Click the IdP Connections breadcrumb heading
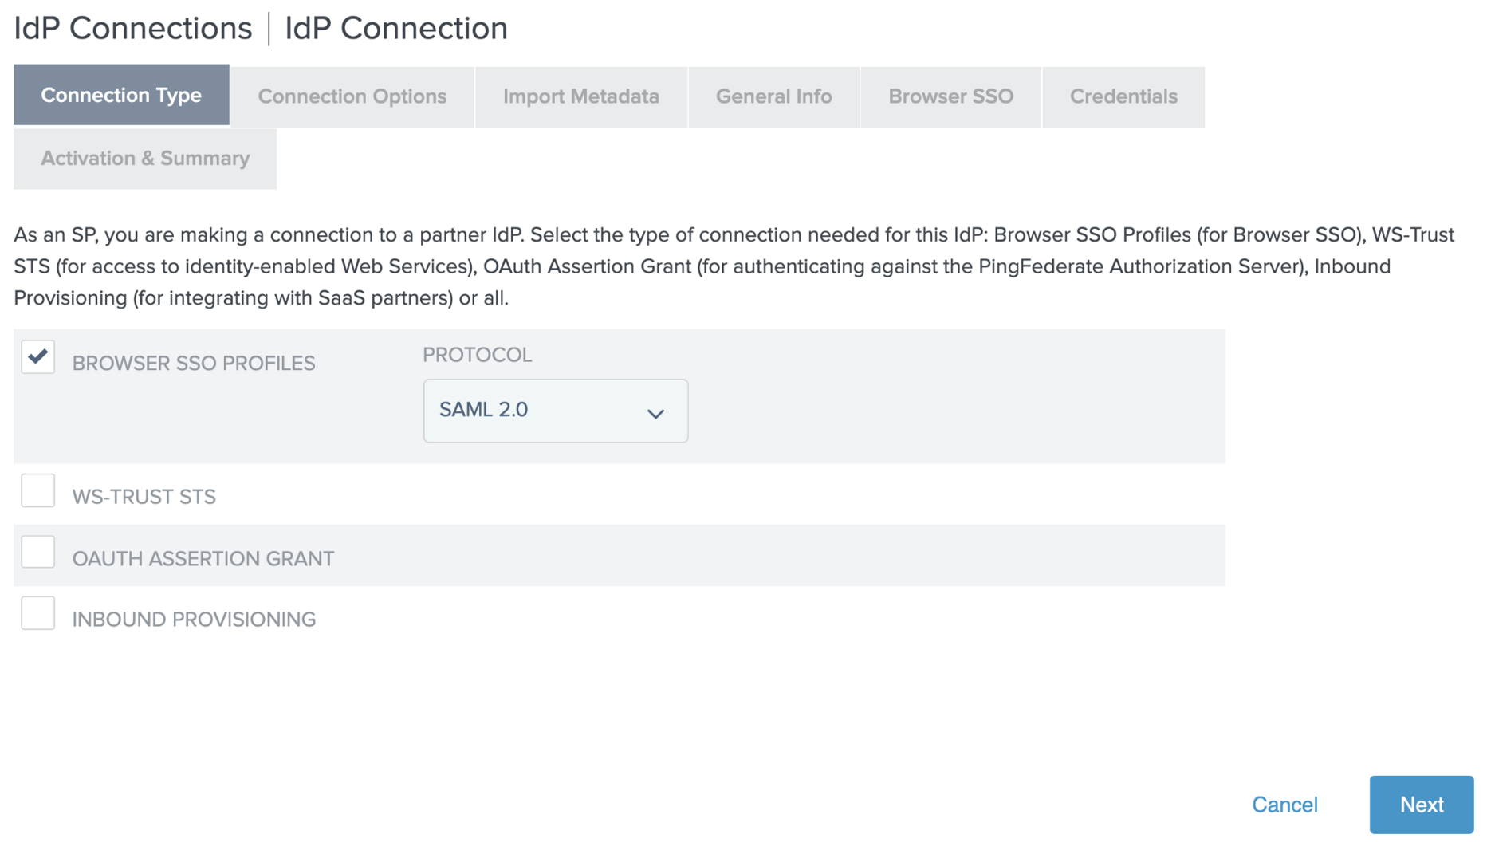The height and width of the screenshot is (842, 1487). [x=132, y=29]
